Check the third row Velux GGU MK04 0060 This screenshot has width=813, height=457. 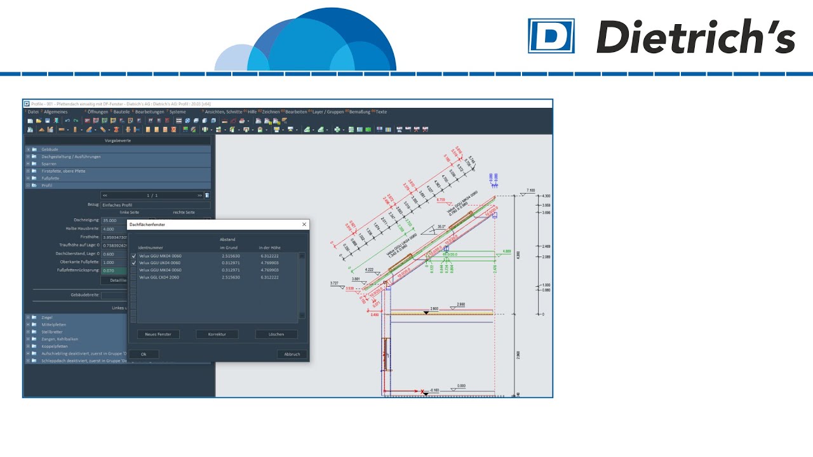pyautogui.click(x=133, y=270)
